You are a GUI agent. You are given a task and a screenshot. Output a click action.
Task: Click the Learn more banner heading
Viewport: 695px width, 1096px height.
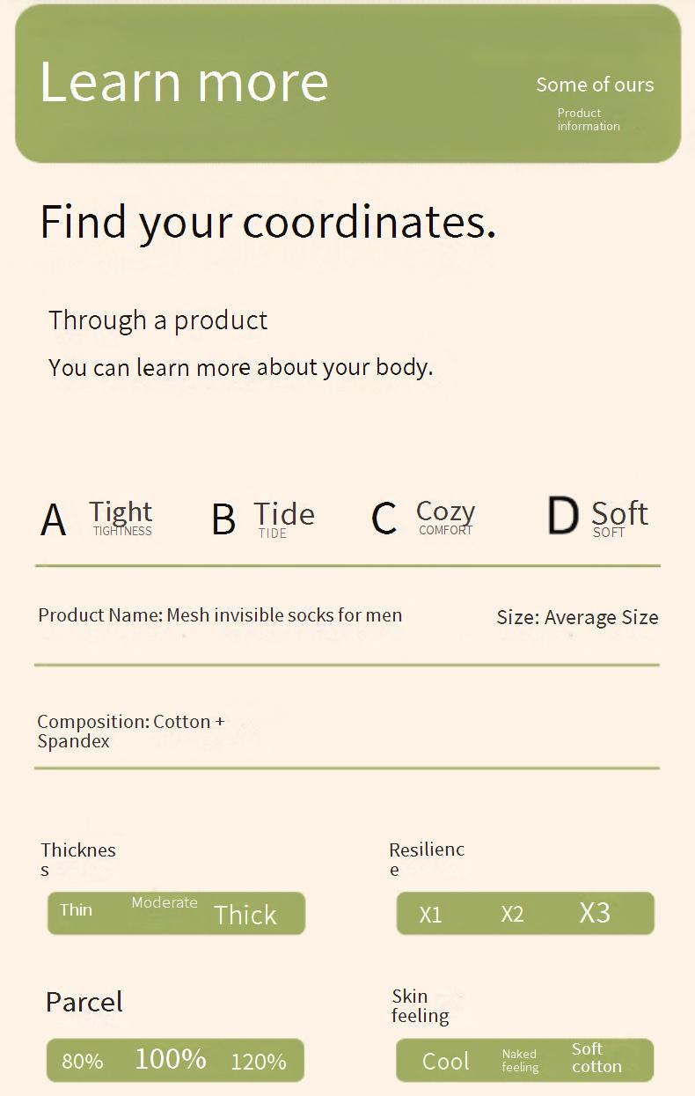(x=184, y=82)
